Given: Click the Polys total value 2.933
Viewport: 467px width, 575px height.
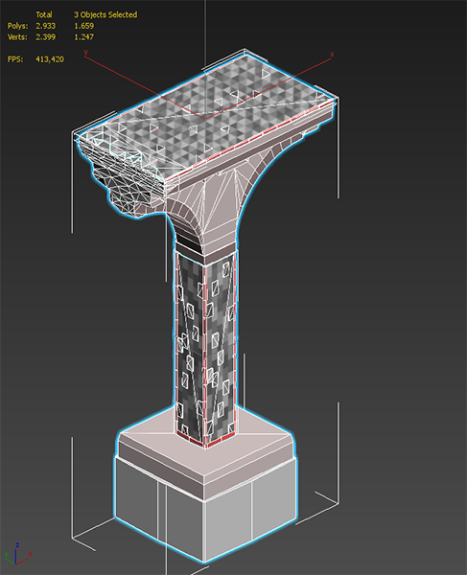Looking at the screenshot, I should click(x=45, y=26).
